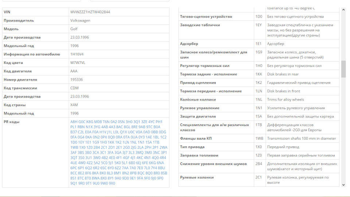Open the 1WB PR code link
Screen dimensions: 350x197
point(74,147)
